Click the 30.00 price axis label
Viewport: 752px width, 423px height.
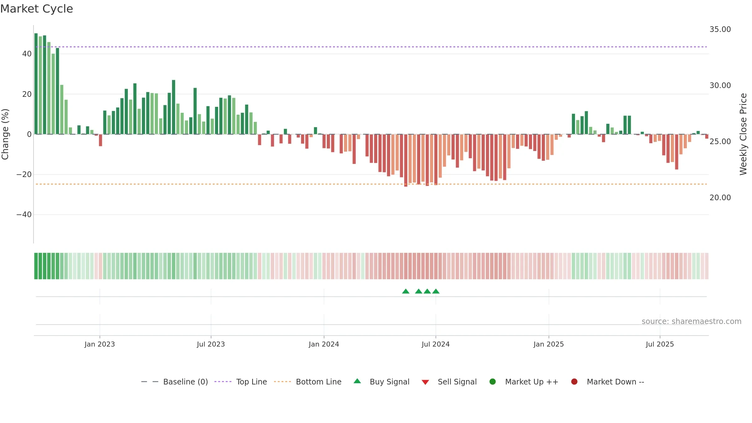720,86
